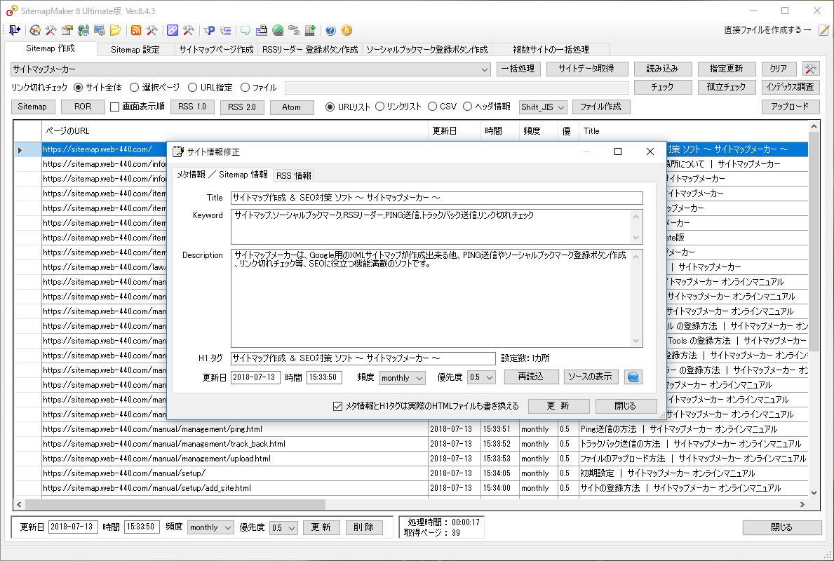Open the site properties window icon
The width and height of the screenshot is (834, 561).
[67, 30]
